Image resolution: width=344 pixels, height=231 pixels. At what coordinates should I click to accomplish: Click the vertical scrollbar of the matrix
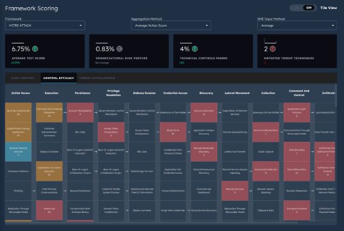336,95
